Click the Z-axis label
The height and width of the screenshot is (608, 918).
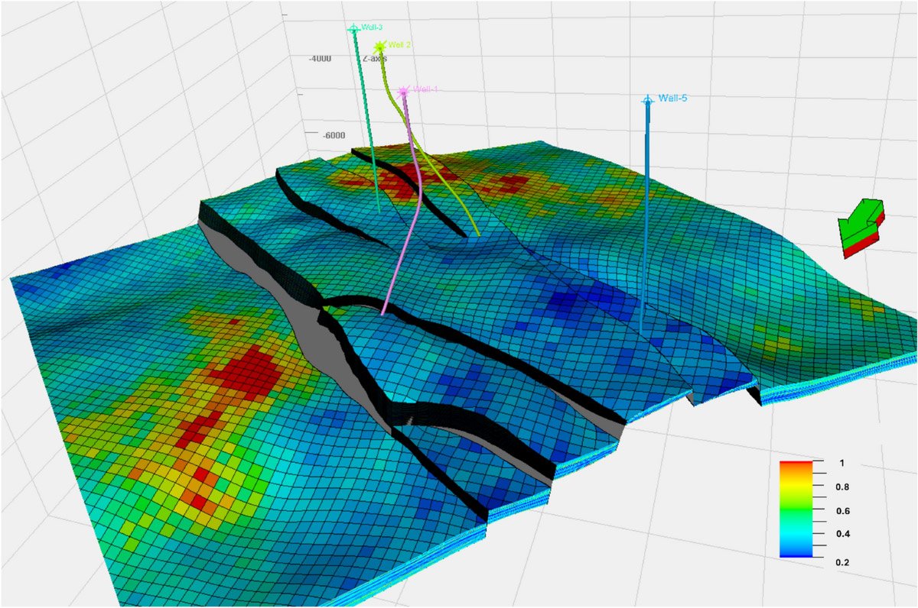coord(376,58)
